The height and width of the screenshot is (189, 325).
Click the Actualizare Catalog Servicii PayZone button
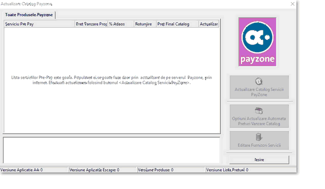coord(259,87)
